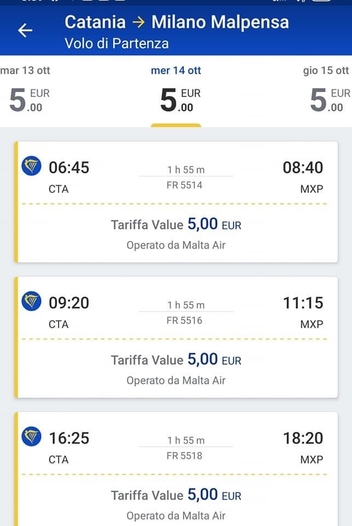Tap the 08:40 MXP arrival time

coord(303,168)
